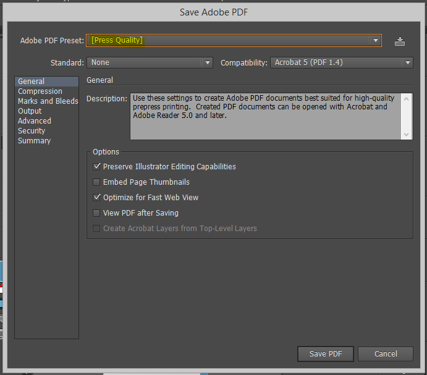
Task: Cancel the Save Adobe PDF dialog
Action: click(x=386, y=354)
